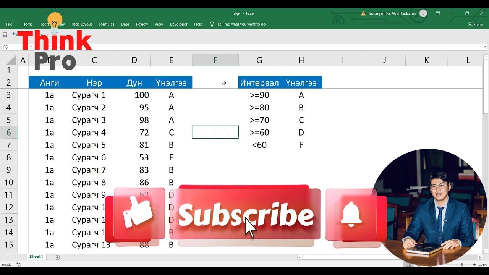This screenshot has height=275, width=489.
Task: Switch to the Review tab
Action: point(142,24)
